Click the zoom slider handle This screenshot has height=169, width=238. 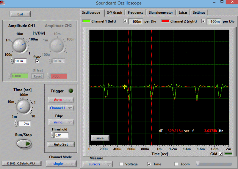tap(198, 163)
